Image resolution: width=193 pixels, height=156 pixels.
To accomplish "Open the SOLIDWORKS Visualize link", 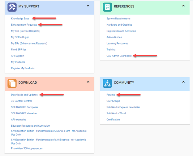I will pos(24,113).
